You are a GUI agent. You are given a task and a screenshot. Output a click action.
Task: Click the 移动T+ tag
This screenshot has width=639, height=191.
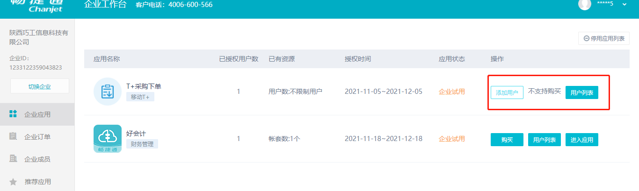click(x=140, y=97)
